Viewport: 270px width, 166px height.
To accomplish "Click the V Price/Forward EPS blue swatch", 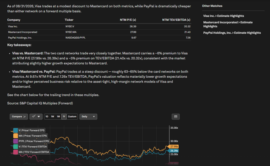I will [16, 131].
